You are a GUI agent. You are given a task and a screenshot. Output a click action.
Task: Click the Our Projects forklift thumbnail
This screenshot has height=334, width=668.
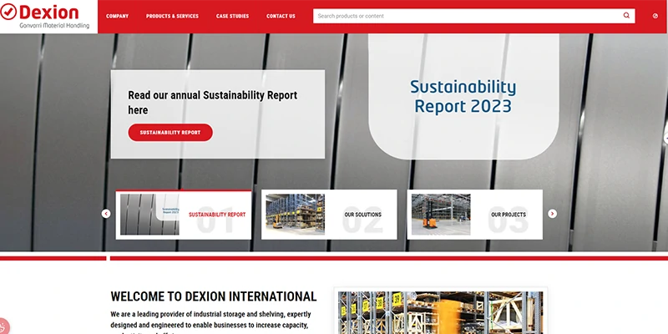(x=441, y=215)
